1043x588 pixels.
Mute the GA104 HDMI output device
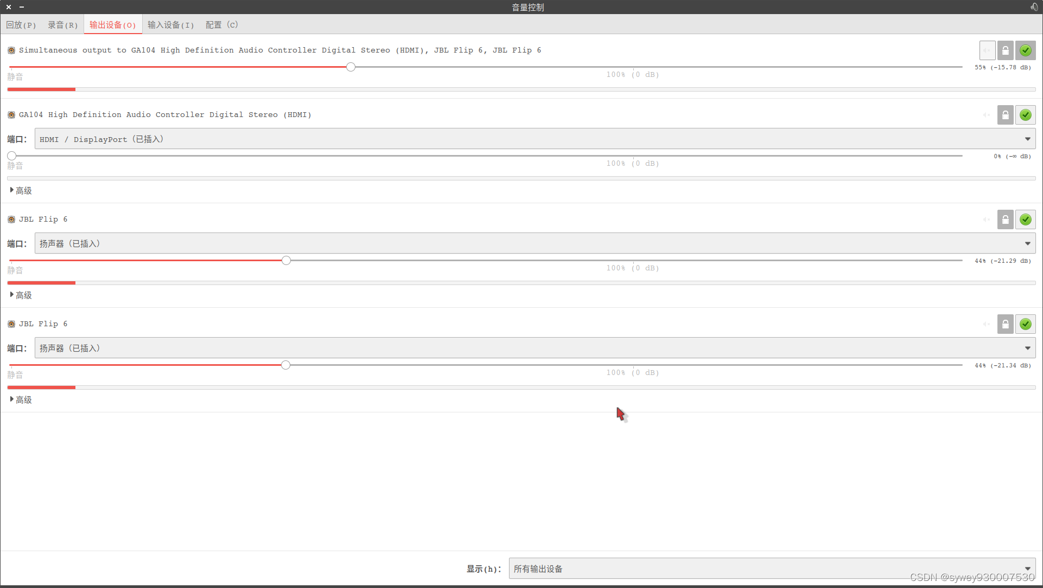tap(987, 115)
